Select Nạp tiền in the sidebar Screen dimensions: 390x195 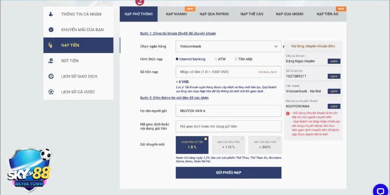tap(78, 45)
